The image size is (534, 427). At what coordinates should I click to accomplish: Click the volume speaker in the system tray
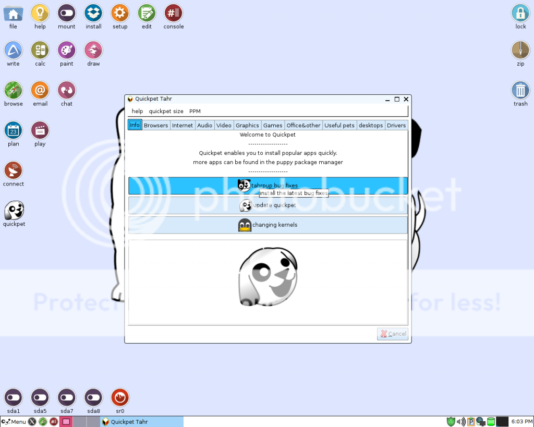[x=461, y=421]
